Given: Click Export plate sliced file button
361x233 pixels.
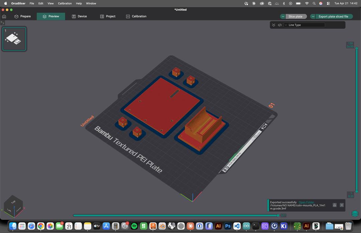Looking at the screenshot, I should coord(333,16).
